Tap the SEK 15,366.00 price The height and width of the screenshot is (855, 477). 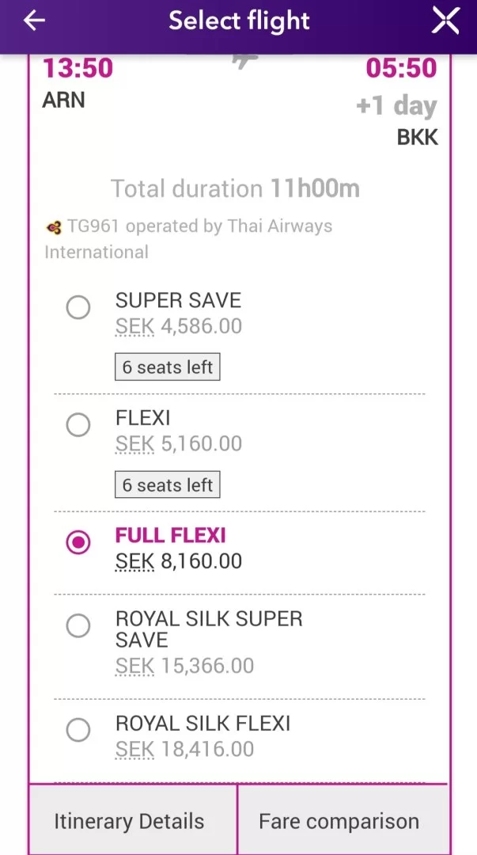point(185,666)
